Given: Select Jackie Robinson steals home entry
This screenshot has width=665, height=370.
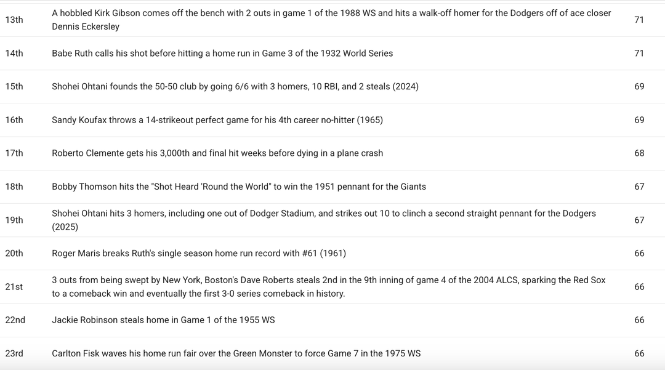Looking at the screenshot, I should 163,320.
